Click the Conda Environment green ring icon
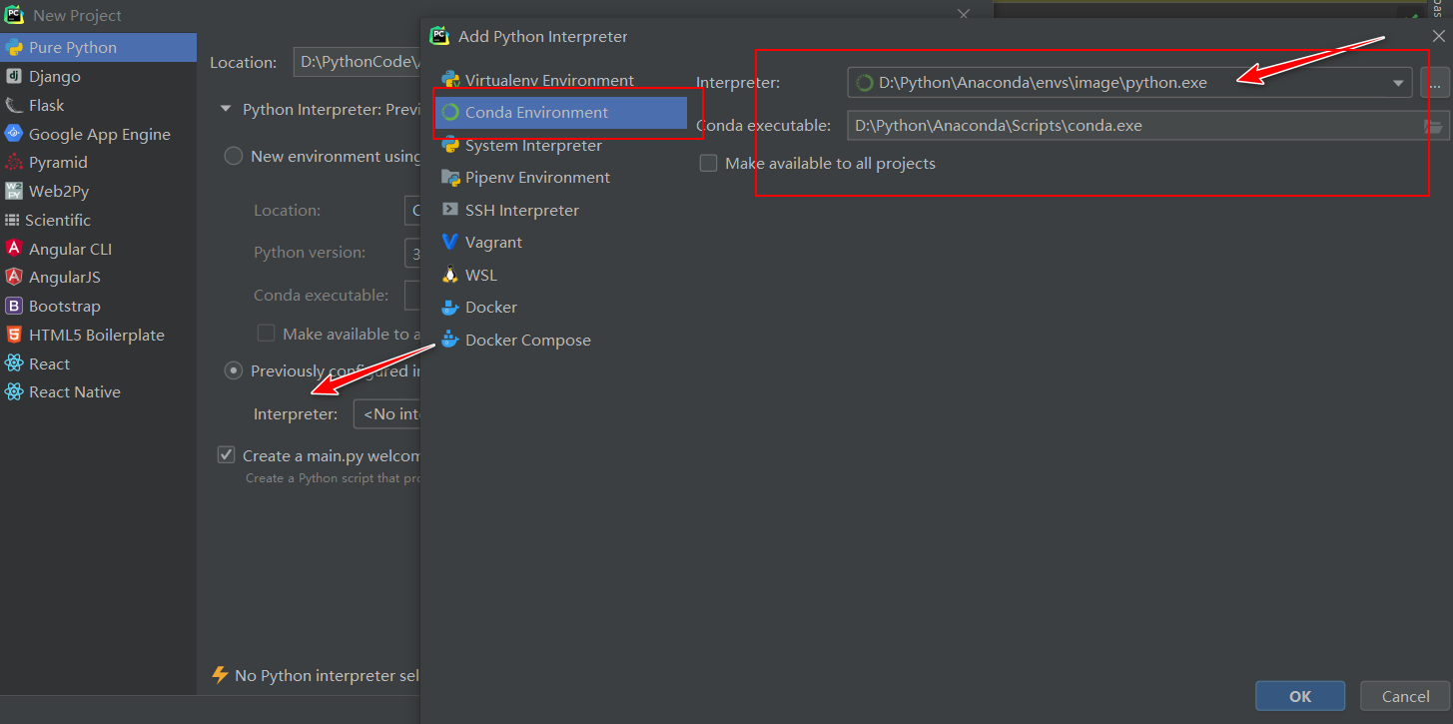1453x724 pixels. coord(450,112)
